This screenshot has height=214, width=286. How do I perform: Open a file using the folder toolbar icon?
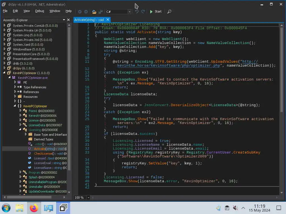click(x=94, y=12)
